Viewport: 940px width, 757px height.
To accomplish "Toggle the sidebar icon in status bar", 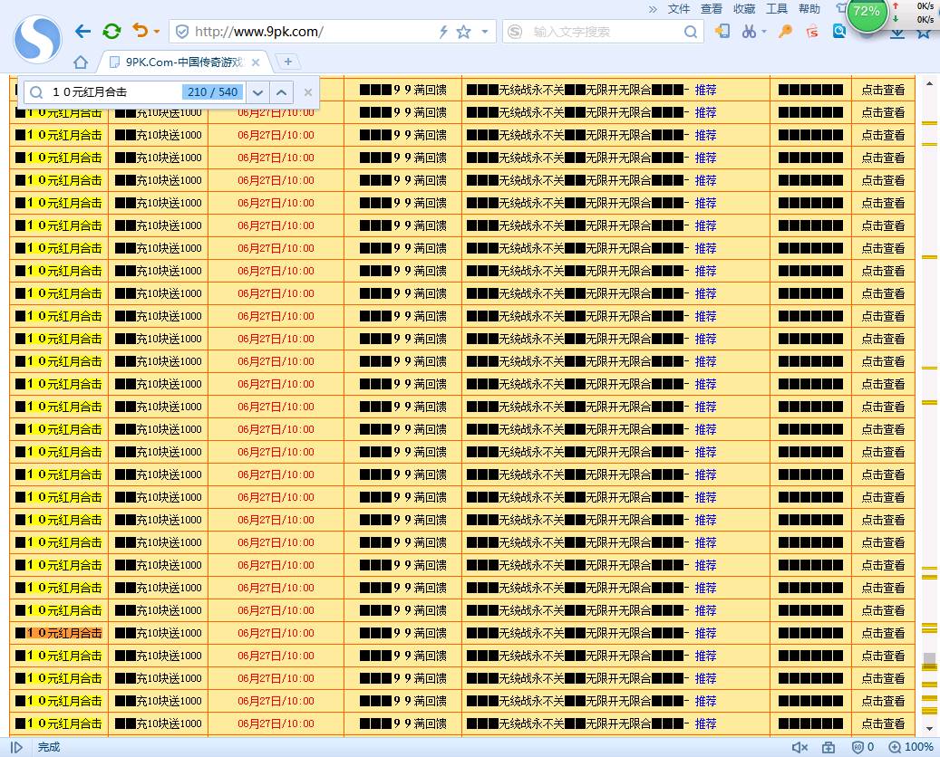I will (x=17, y=747).
